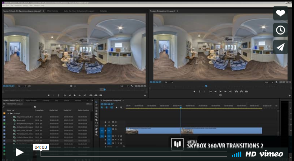Click Overwrite in the Source monitor

click(x=96, y=95)
